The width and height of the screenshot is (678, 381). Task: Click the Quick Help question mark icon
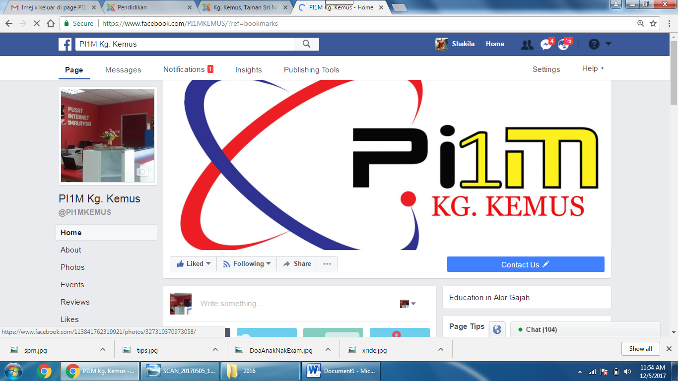click(x=594, y=44)
